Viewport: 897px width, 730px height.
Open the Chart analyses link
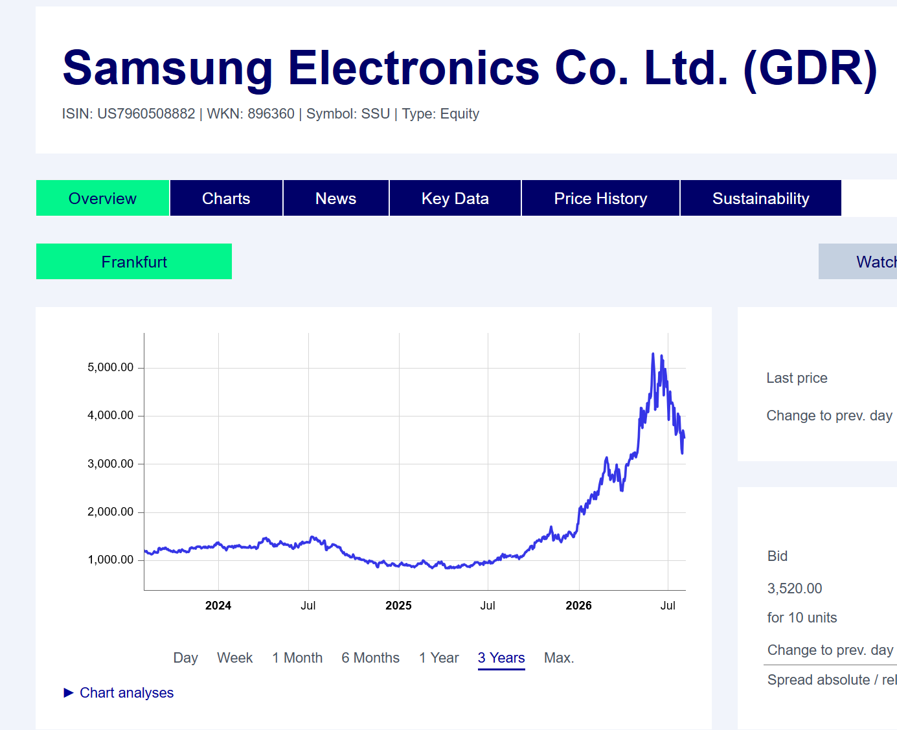(126, 693)
